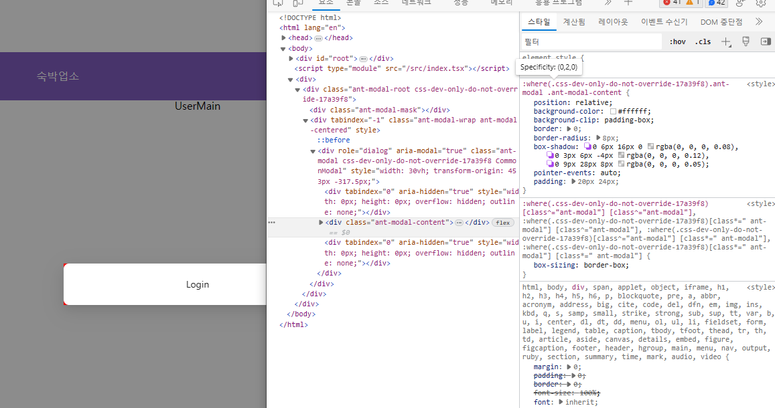This screenshot has width=775, height=408.
Task: Expand the div id root node
Action: [291, 59]
